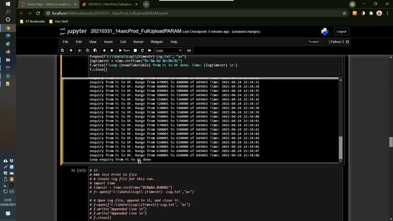The width and height of the screenshot is (393, 221).
Task: Open Windows search from the taskbar
Action: coord(8,12)
